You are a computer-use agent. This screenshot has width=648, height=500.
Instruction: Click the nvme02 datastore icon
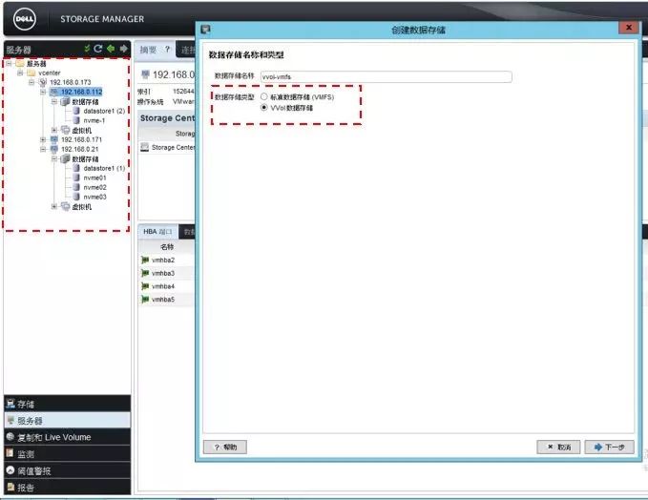[x=76, y=187]
